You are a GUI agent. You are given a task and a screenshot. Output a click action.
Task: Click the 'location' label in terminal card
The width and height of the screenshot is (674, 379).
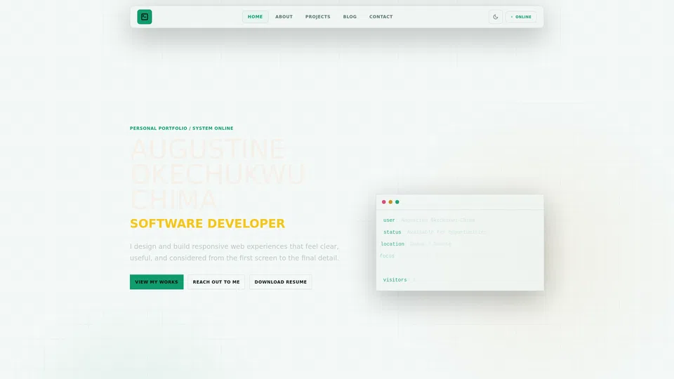(392, 244)
